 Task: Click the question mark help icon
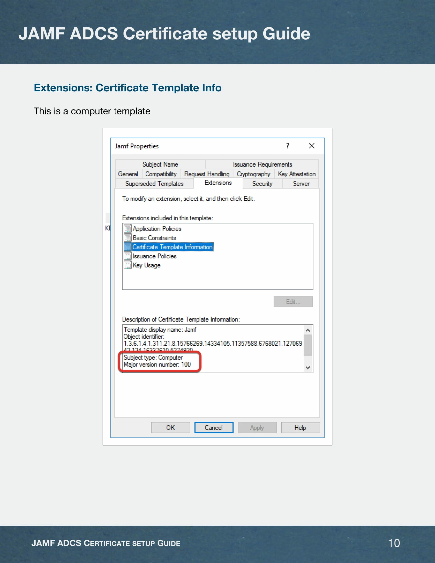click(288, 146)
